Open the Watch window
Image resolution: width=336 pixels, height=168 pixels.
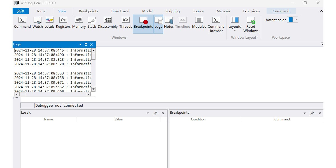(38, 22)
